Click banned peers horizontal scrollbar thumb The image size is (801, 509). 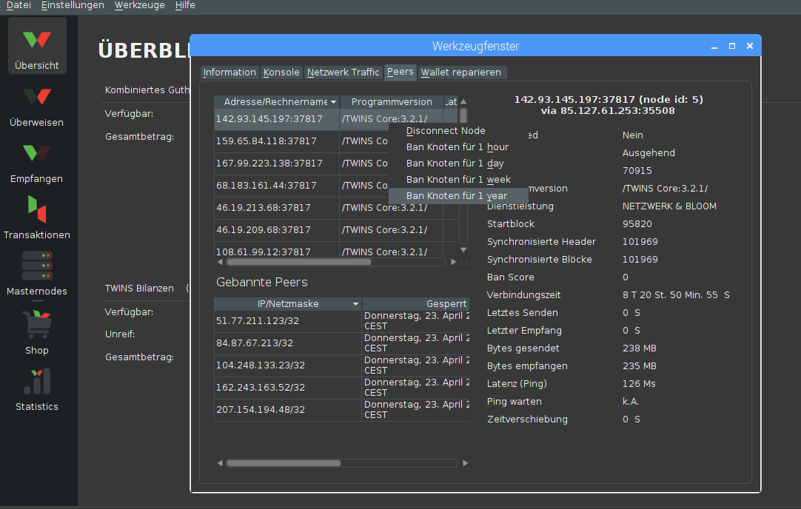(284, 463)
